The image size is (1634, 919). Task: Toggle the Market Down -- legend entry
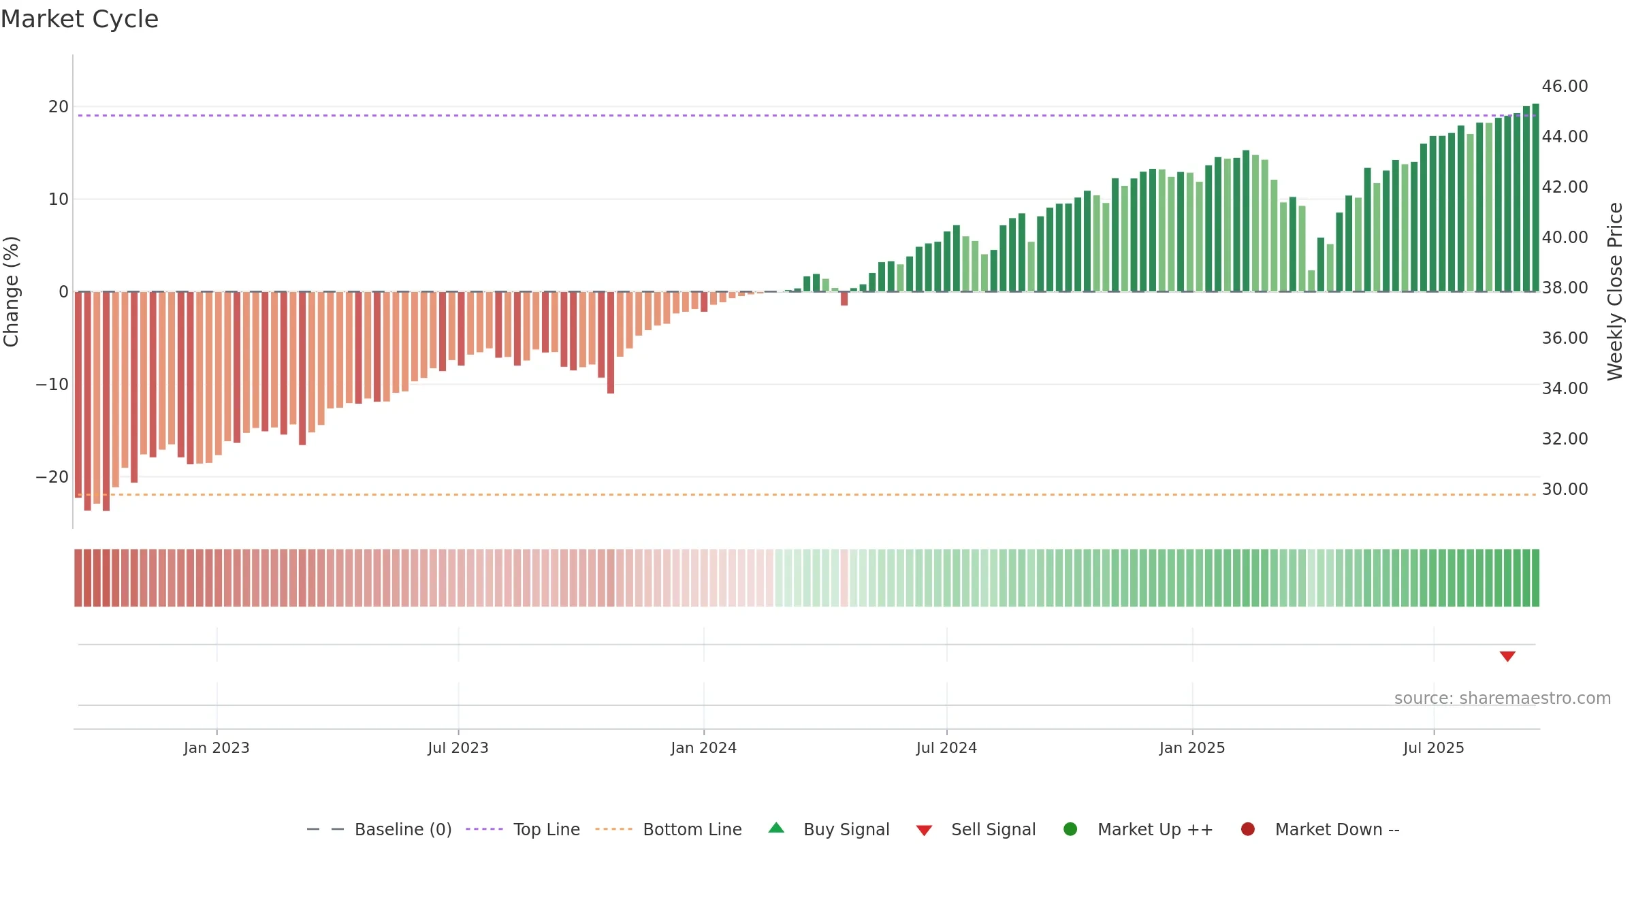1319,829
